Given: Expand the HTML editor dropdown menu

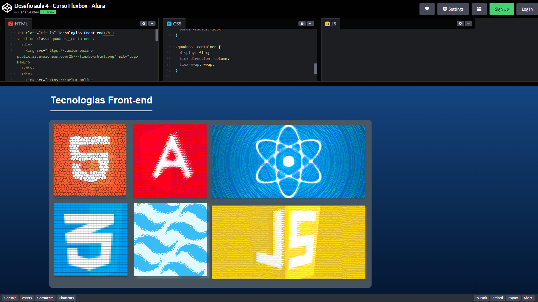Looking at the screenshot, I should (152, 23).
